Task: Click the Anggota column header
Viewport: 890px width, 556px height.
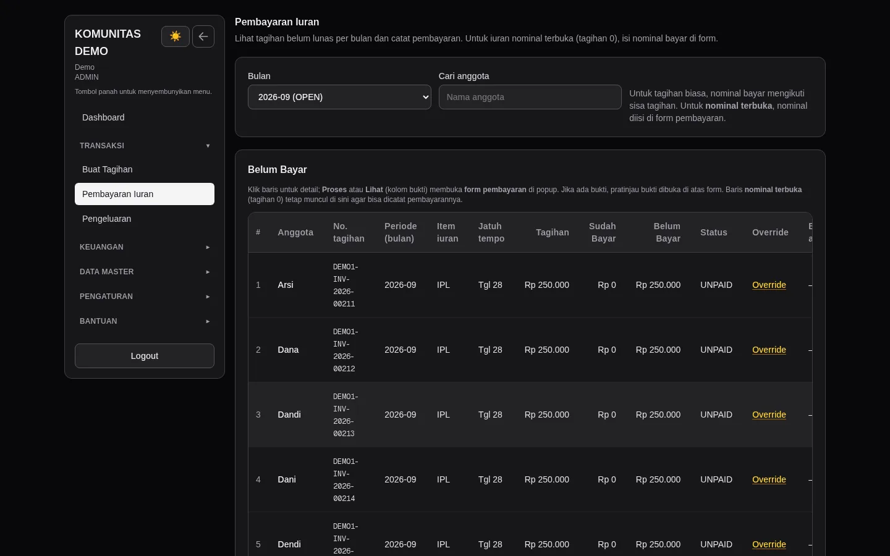Action: point(295,232)
